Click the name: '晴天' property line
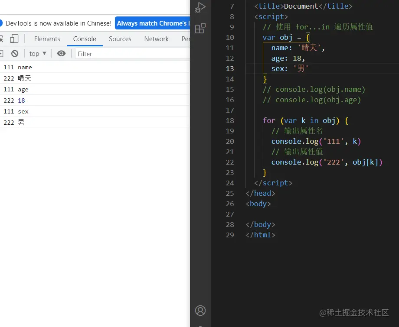 tap(298, 48)
